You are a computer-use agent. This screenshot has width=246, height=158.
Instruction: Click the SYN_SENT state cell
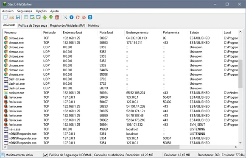pyautogui.click(x=197, y=125)
